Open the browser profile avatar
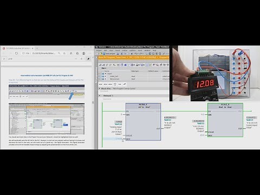260x195 pixels. point(83,53)
